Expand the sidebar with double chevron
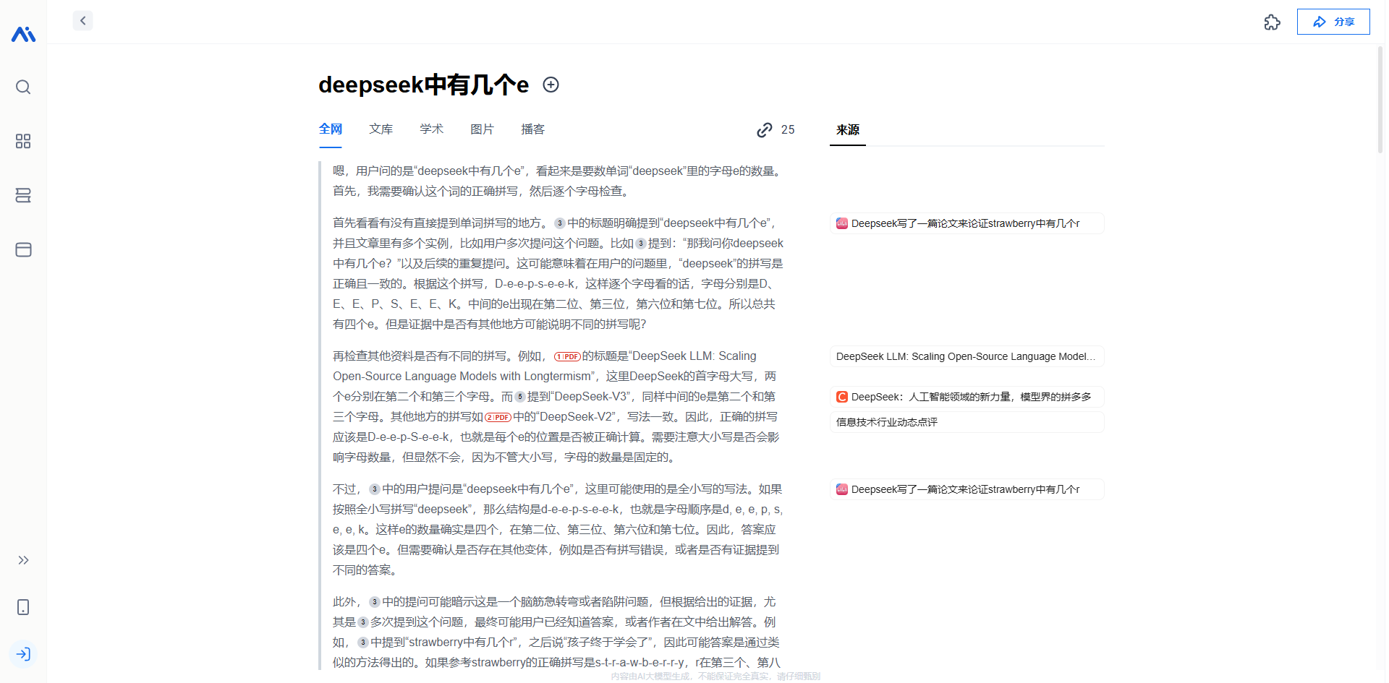 click(x=23, y=560)
